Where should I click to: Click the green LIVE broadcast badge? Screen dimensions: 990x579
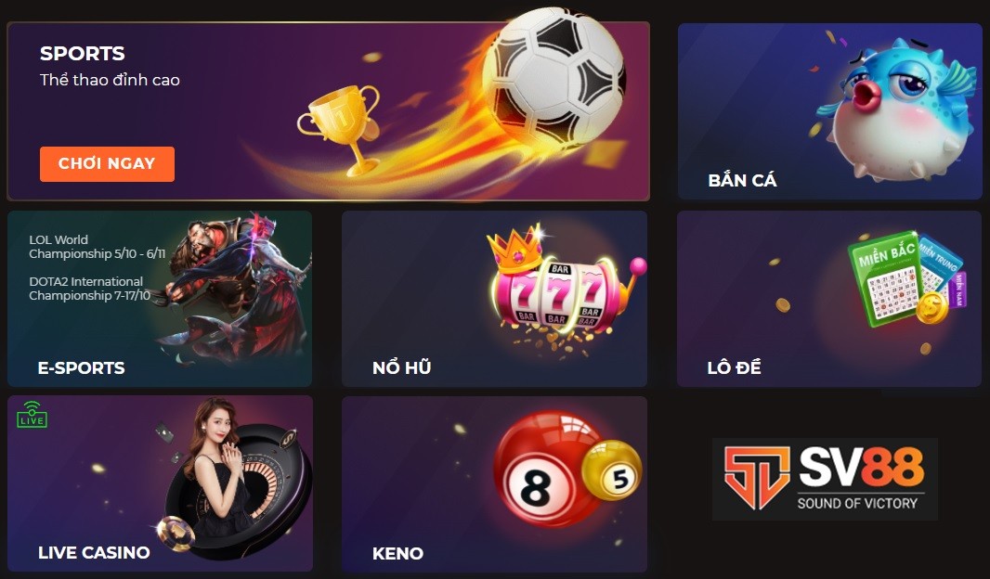32,415
